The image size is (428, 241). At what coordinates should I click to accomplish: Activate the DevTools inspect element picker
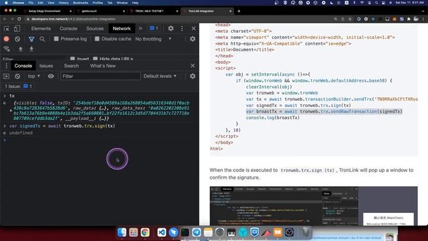(x=7, y=28)
